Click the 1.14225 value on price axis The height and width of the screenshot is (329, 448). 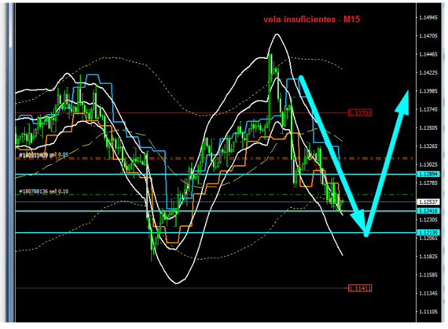point(428,73)
